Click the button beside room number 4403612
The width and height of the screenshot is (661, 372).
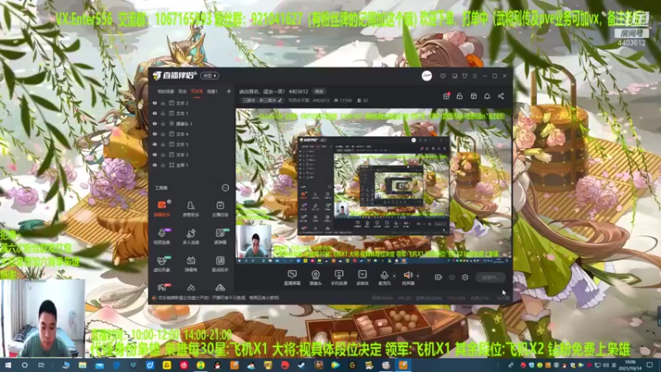319,92
